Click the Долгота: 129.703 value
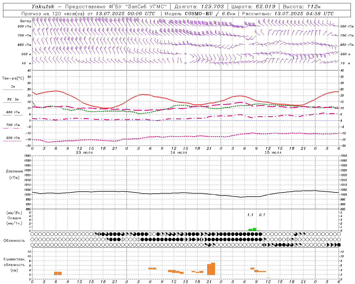355x284 pixels. [199, 7]
